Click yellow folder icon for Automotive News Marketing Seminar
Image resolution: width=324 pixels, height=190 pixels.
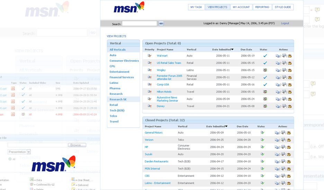coord(290,99)
